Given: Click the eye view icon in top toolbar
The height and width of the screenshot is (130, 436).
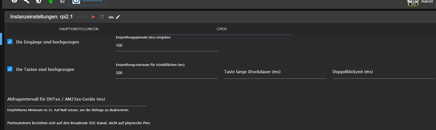Looking at the screenshot, I should 14,1.
